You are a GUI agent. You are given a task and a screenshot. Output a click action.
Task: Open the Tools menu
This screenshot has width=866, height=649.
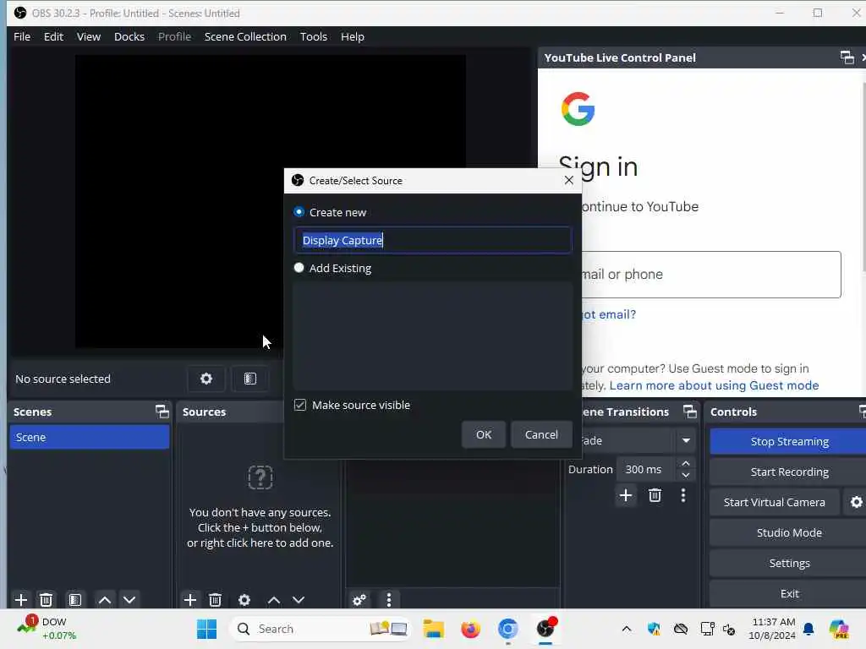(313, 36)
